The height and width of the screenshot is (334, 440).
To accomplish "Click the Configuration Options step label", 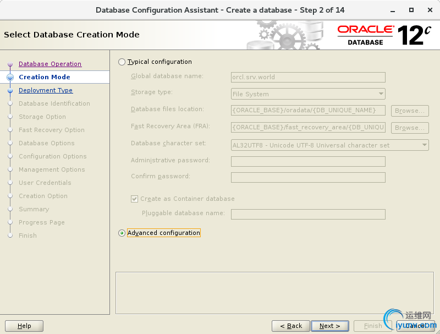I will pyautogui.click(x=52, y=156).
